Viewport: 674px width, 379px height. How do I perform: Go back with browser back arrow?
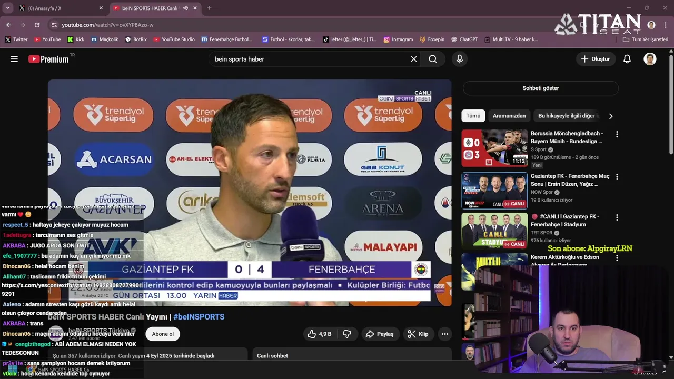[8, 25]
